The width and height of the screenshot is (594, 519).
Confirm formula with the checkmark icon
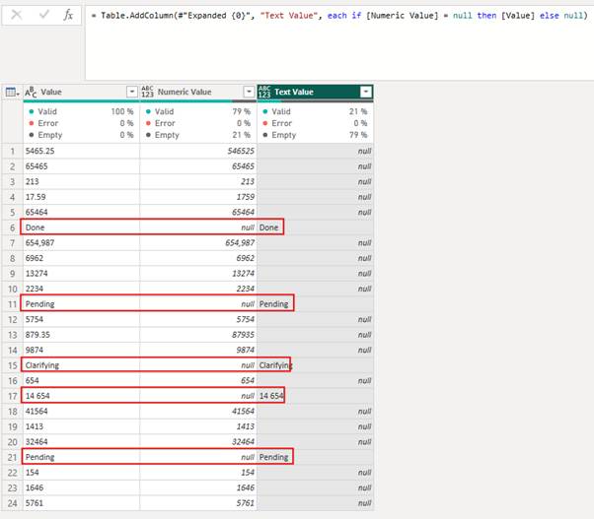click(x=43, y=16)
